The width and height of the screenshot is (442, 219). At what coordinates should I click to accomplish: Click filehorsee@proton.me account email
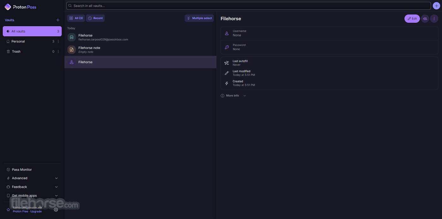27,208
